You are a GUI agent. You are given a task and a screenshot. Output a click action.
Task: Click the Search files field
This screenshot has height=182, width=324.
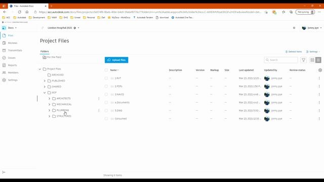tap(281, 60)
